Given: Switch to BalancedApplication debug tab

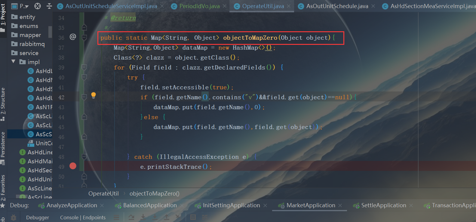Looking at the screenshot, I should [150, 205].
